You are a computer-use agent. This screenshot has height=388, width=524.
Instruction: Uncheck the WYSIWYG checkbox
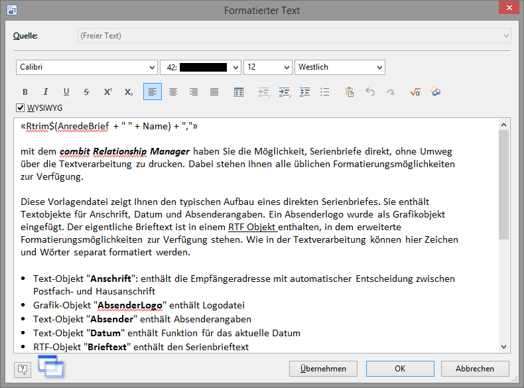(x=21, y=108)
